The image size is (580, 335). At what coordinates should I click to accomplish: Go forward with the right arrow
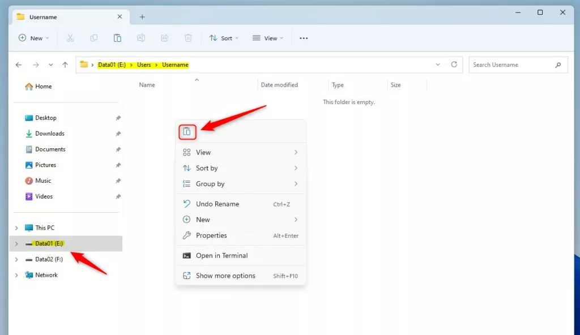(36, 65)
